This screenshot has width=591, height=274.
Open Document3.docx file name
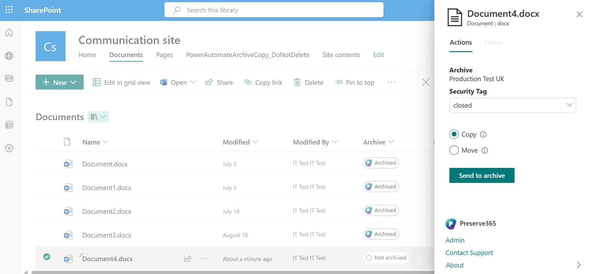[107, 235]
